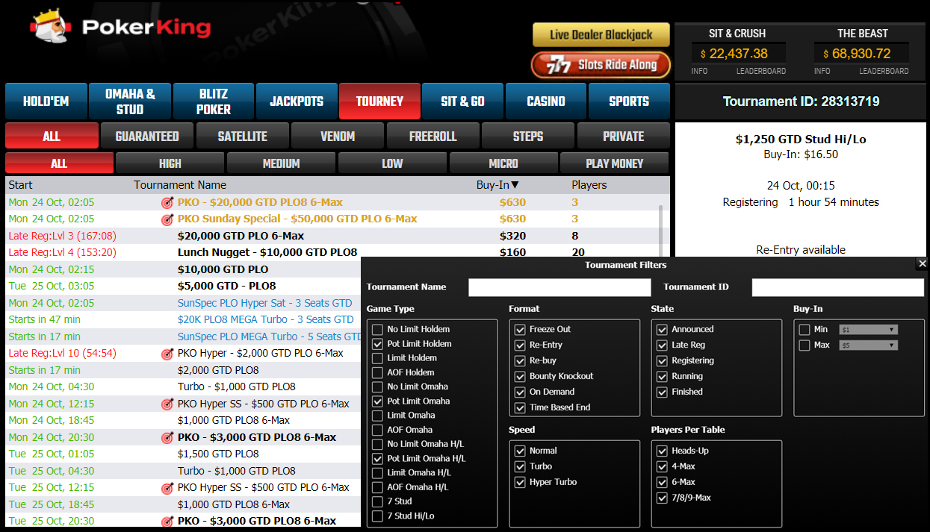Click the bounty icon on Tue PKO $3,000 row

(167, 521)
